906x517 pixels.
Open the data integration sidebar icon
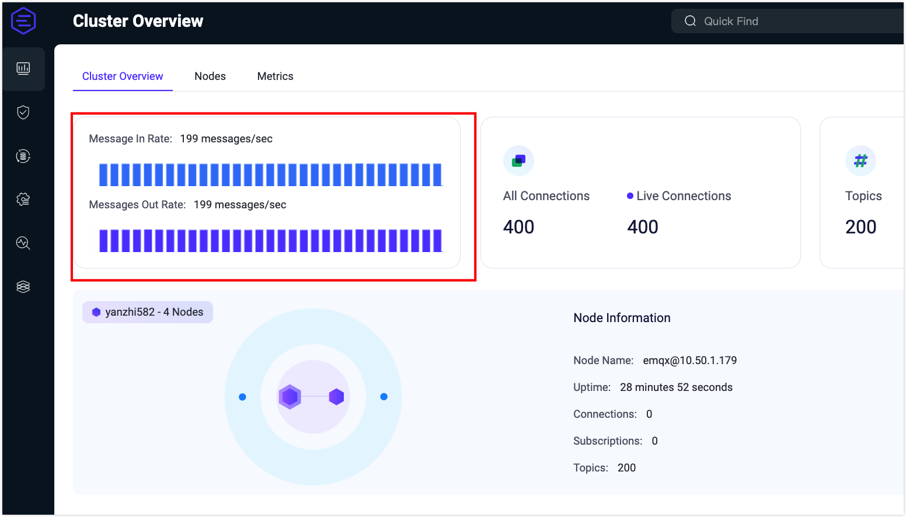coord(23,156)
